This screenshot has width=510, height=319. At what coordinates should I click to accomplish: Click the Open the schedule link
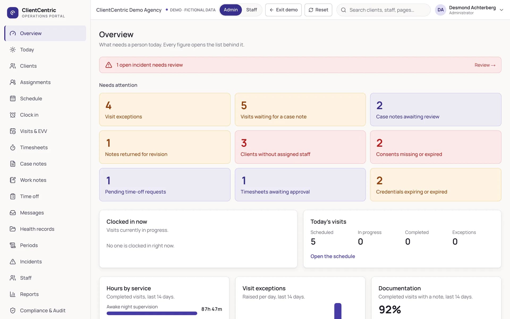[x=333, y=256]
